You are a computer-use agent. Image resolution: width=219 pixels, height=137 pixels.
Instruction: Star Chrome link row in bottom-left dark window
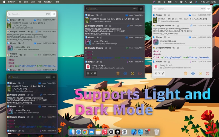pyautogui.click(x=32, y=95)
